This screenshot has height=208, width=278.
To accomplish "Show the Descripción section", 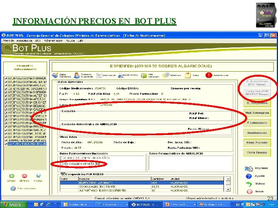I will pos(106,75).
